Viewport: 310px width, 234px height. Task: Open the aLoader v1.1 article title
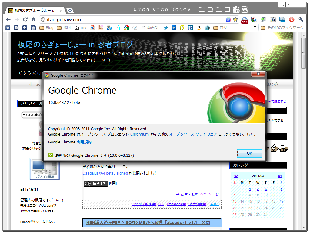[148, 223]
